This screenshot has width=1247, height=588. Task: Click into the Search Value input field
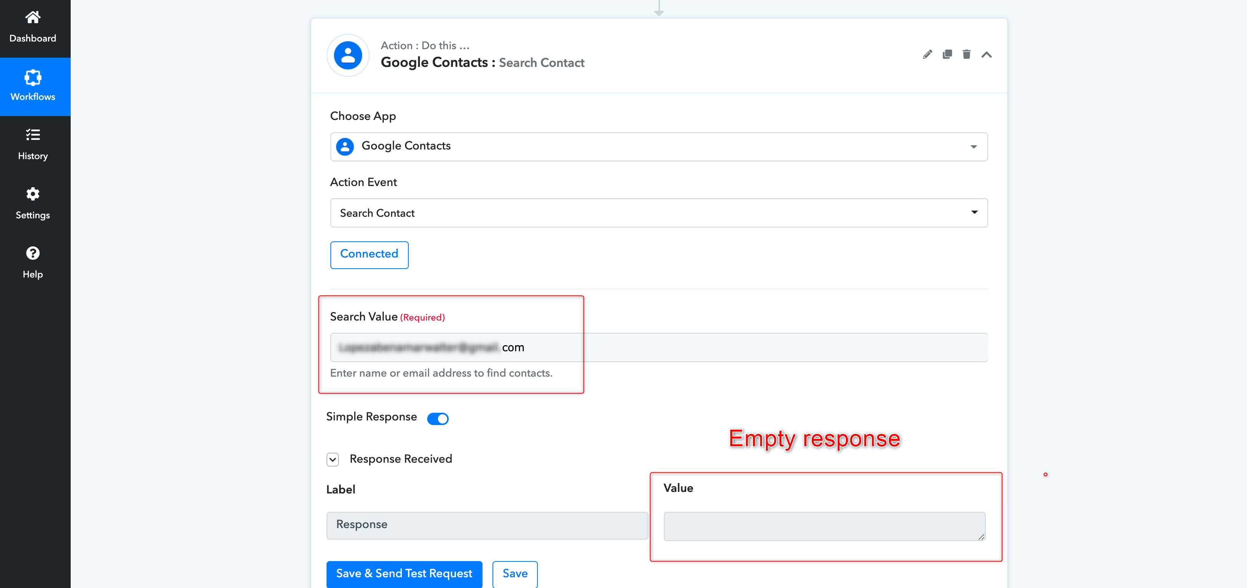point(658,347)
